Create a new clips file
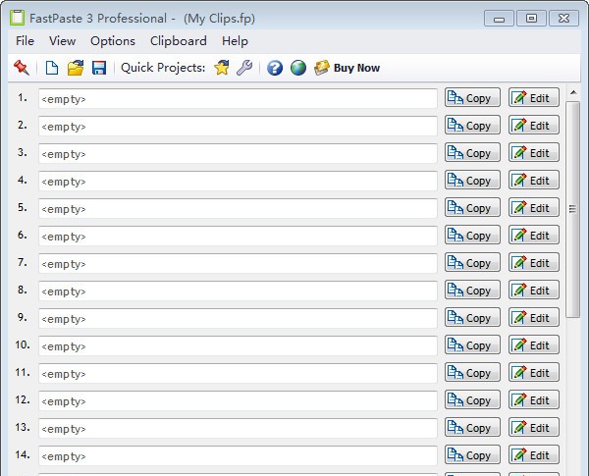 coord(51,68)
